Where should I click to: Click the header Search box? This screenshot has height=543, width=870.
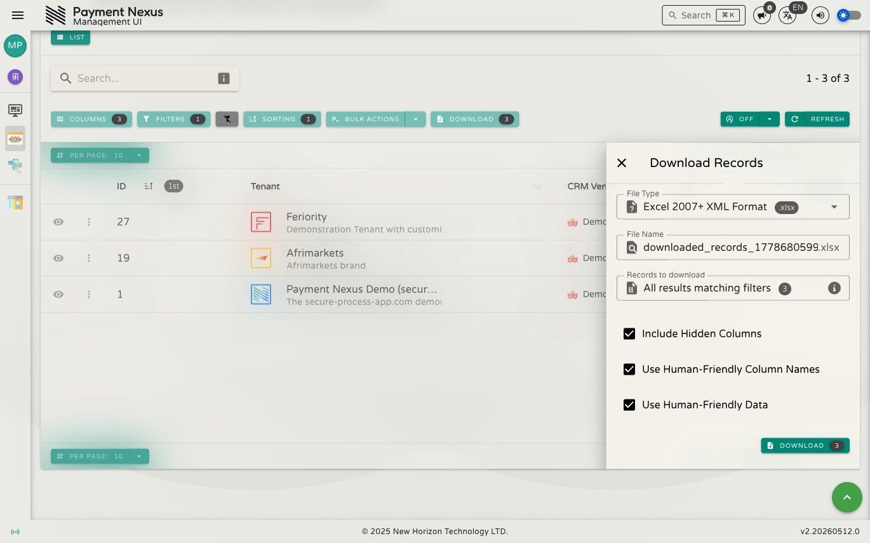pyautogui.click(x=704, y=15)
